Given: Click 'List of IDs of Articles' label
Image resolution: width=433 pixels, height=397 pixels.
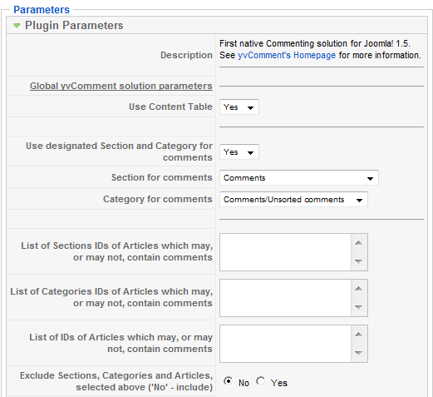Looking at the screenshot, I should (121, 343).
